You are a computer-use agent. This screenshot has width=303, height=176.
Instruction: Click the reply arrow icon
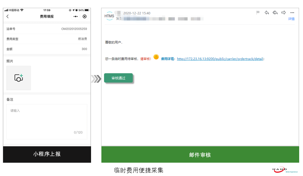267,13
